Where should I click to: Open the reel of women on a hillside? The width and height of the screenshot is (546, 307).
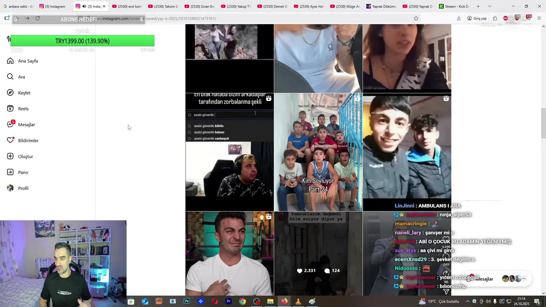pos(229,58)
